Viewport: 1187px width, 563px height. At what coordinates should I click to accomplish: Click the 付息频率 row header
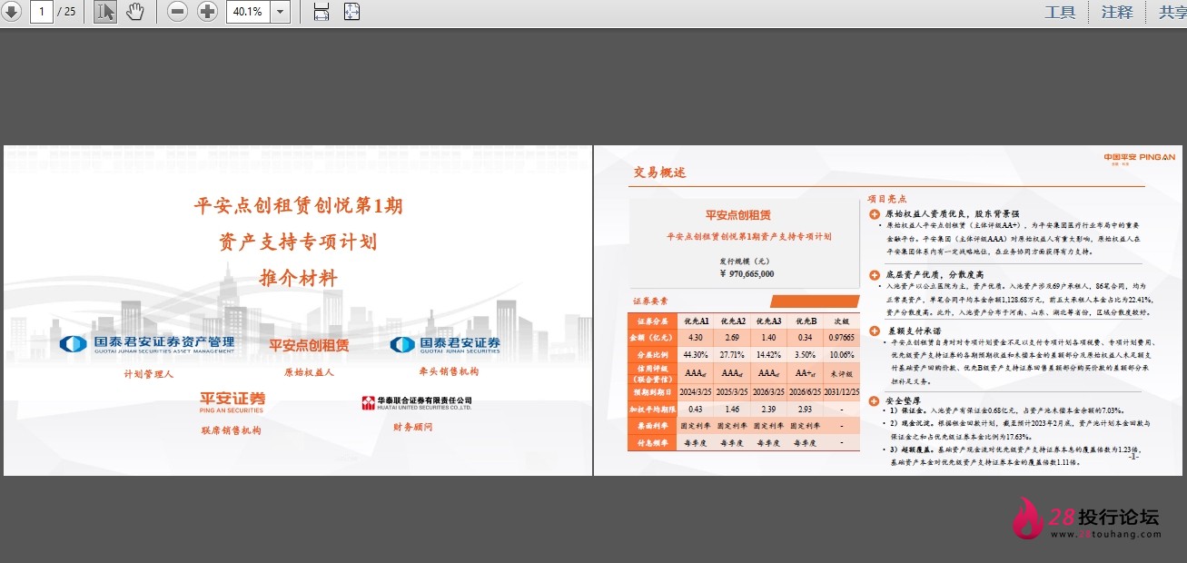click(652, 442)
